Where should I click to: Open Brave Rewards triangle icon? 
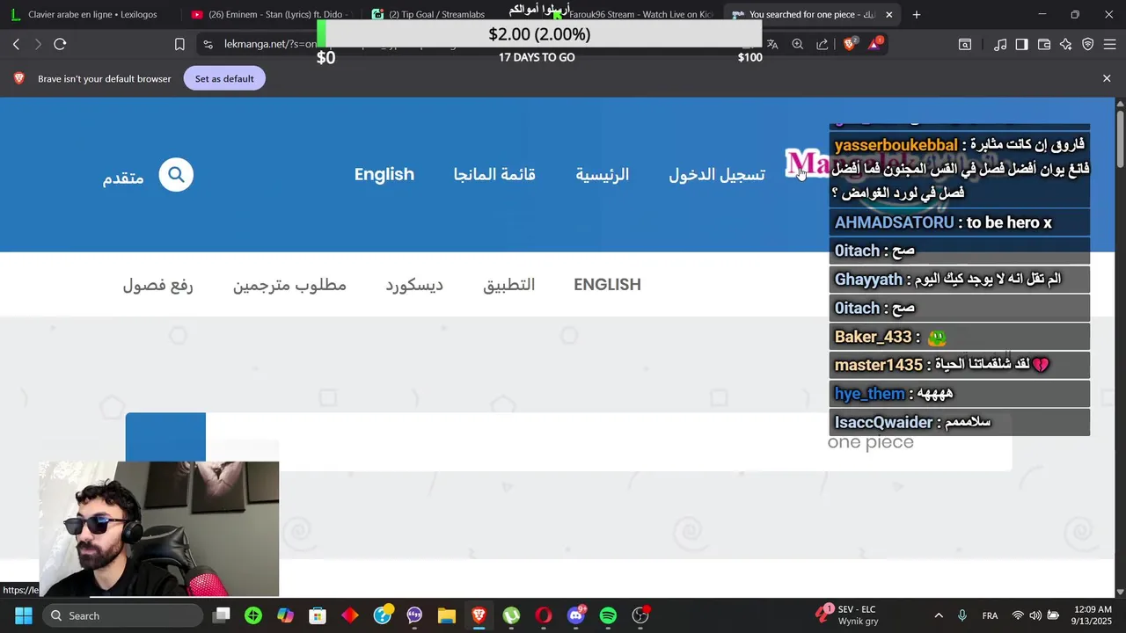(875, 43)
